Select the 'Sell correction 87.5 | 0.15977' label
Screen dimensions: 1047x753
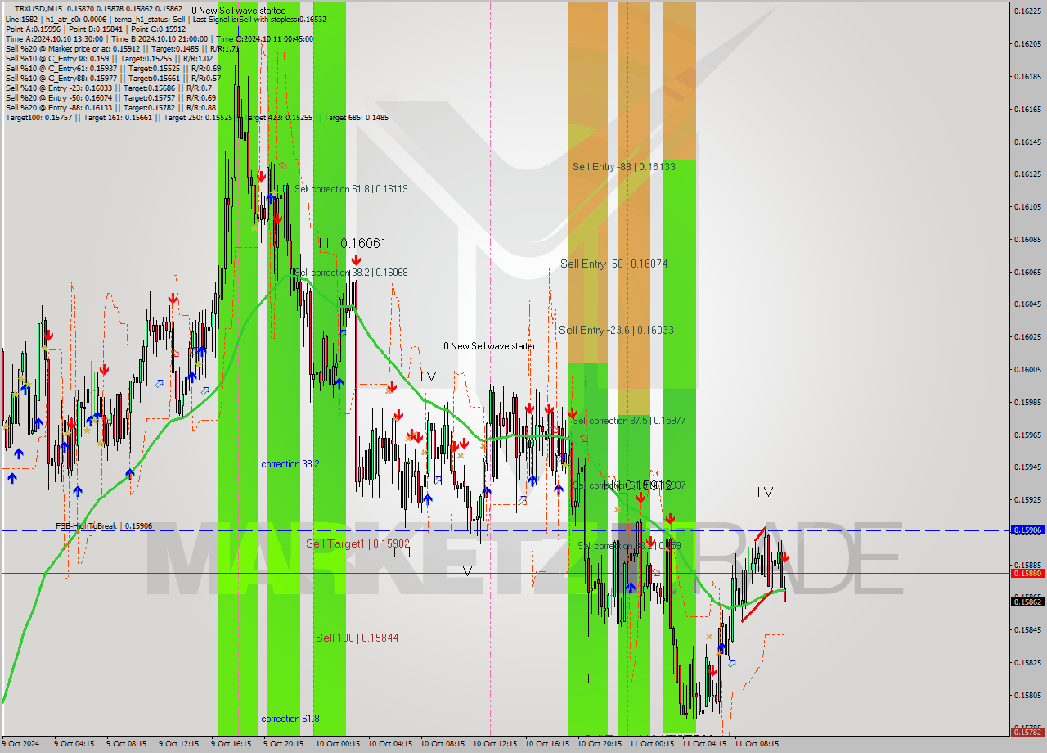(x=629, y=420)
